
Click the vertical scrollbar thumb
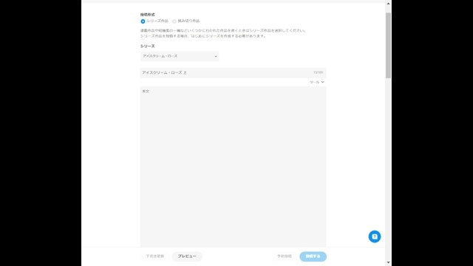click(x=388, y=46)
